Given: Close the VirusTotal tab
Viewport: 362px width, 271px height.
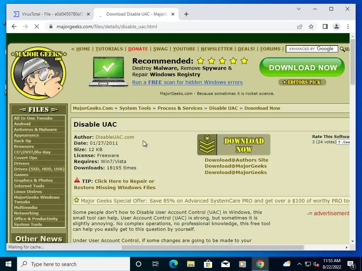Looking at the screenshot, I should click(x=88, y=14).
